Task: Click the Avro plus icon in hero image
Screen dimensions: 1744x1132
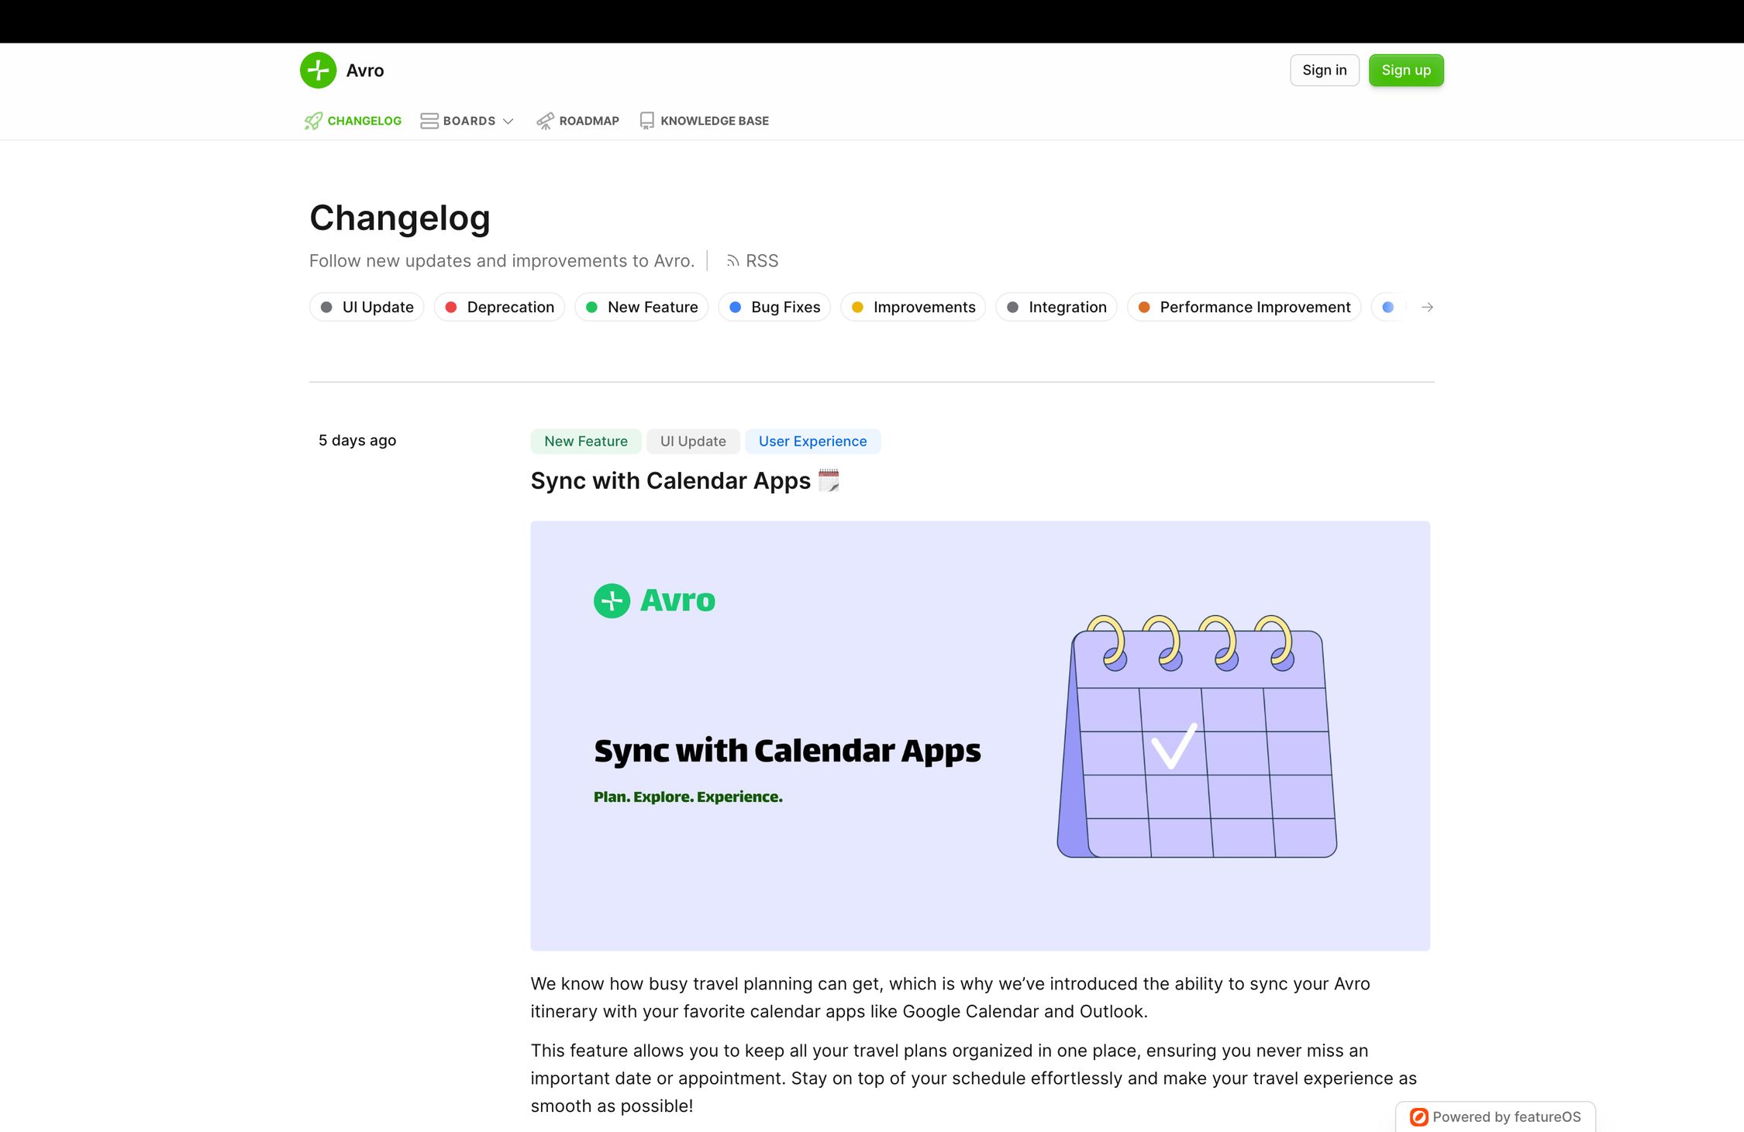Action: point(612,597)
